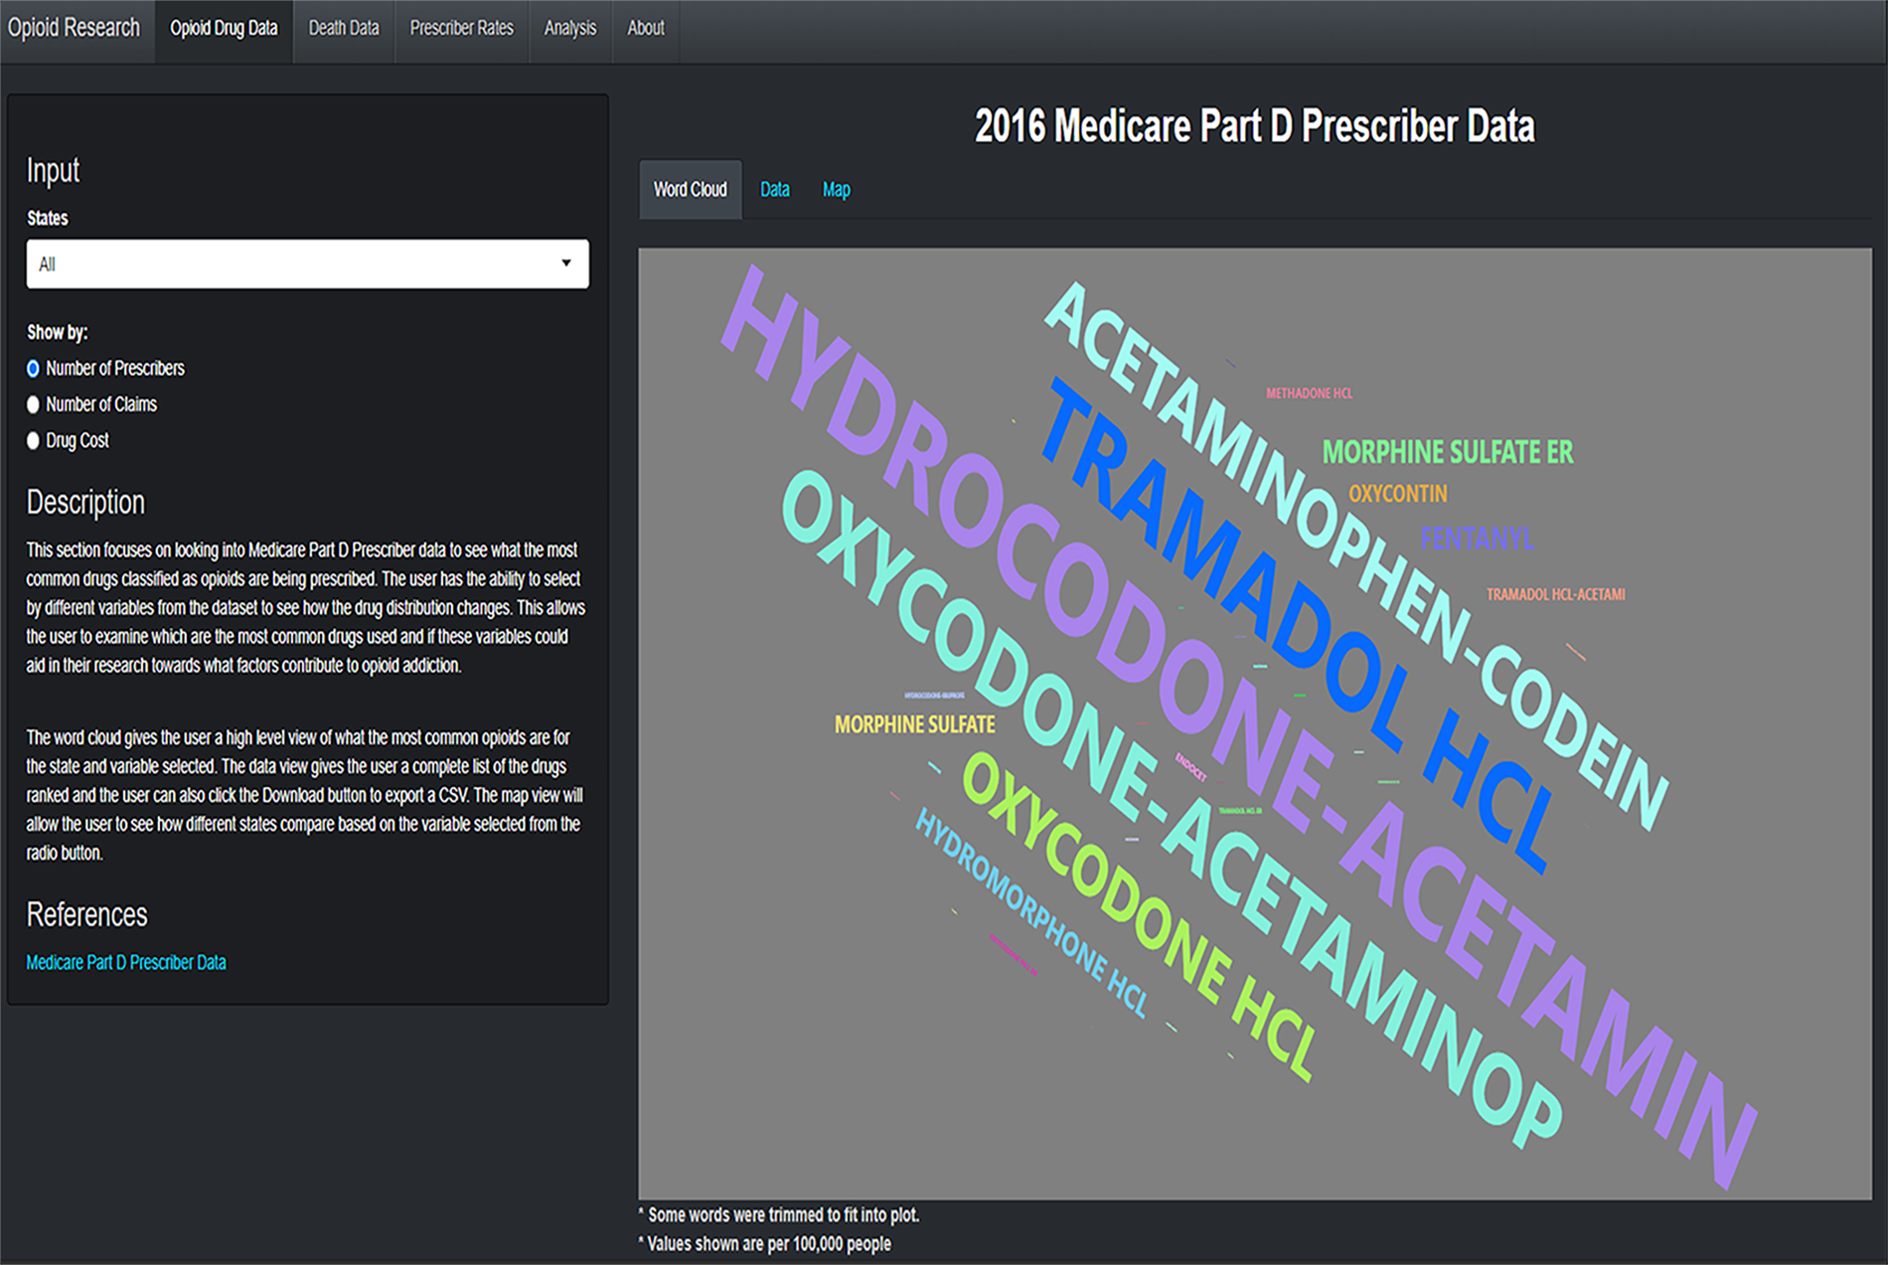
Task: Open the About page
Action: (x=645, y=29)
